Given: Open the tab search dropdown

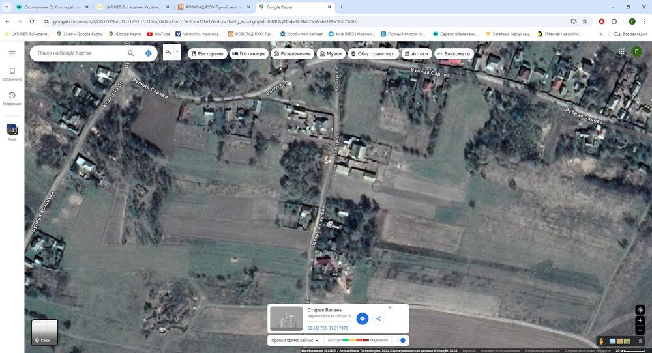Looking at the screenshot, I should [7, 7].
